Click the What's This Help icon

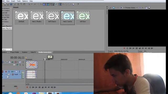(78, 4)
